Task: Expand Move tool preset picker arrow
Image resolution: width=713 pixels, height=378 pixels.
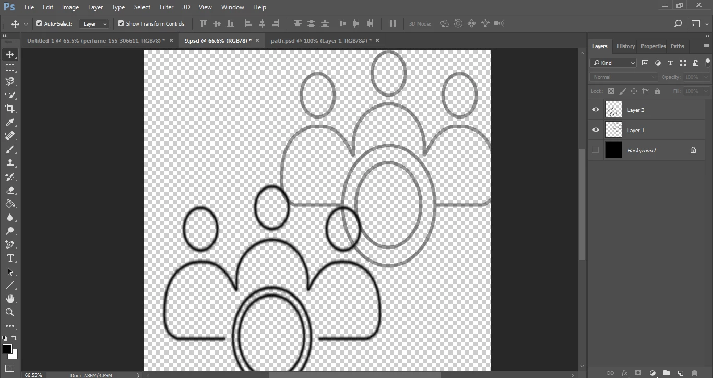Action: 26,24
